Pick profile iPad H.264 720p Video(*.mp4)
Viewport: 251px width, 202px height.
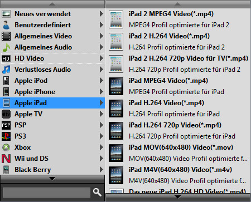pos(175,125)
